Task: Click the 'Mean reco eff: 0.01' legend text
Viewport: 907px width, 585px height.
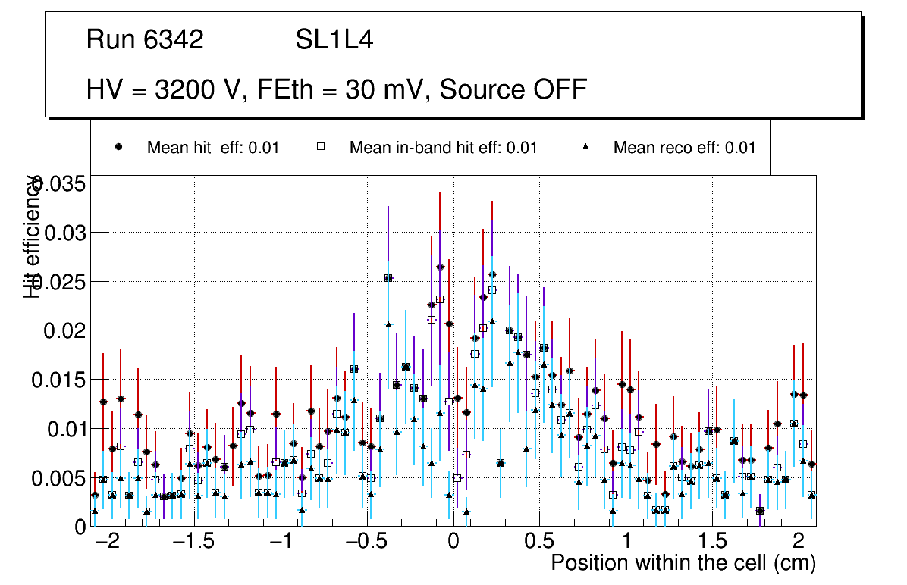Action: [x=684, y=148]
